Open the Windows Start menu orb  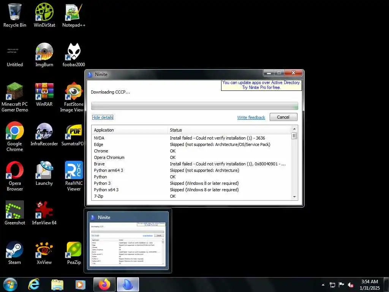[x=10, y=284]
